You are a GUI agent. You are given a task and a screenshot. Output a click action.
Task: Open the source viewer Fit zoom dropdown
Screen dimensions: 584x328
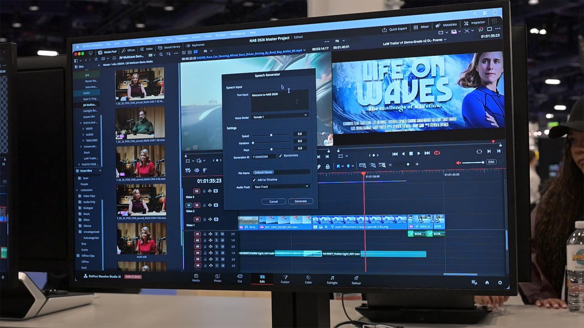pyautogui.click(x=207, y=51)
